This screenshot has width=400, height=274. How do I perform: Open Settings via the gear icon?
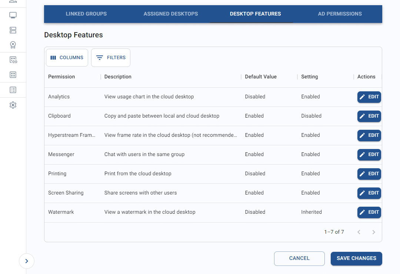tap(13, 105)
